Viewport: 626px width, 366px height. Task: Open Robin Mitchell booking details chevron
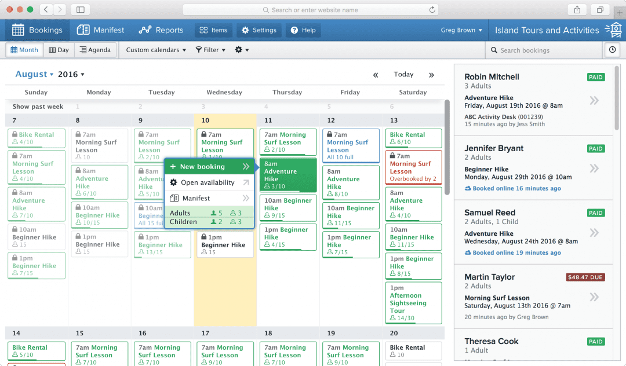(594, 101)
